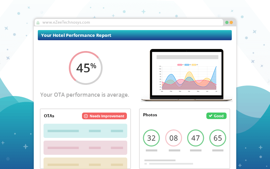Image resolution: width=270 pixels, height=169 pixels.
Task: Click the checkmark icon in Good badge
Action: pyautogui.click(x=210, y=116)
